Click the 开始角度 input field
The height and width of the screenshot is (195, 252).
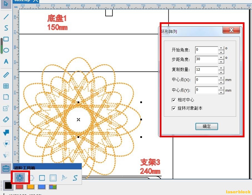pos(206,50)
